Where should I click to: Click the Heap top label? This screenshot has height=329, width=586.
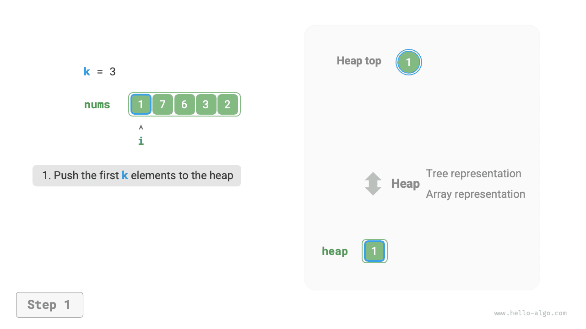359,61
